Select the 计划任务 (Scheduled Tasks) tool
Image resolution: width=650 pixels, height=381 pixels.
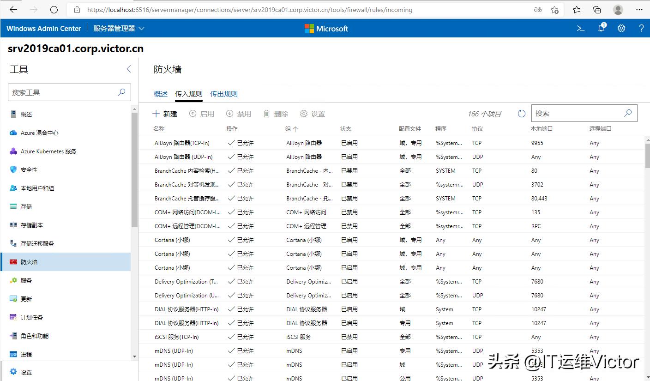pos(31,317)
